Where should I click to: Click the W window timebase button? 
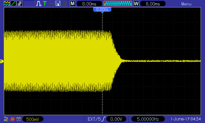pos(136,4)
